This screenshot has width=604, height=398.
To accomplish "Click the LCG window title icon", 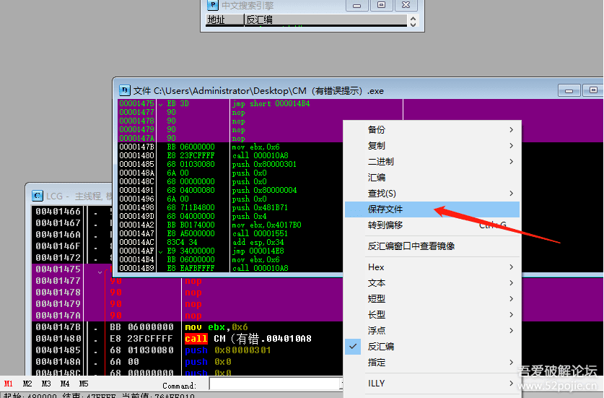I will 38,195.
